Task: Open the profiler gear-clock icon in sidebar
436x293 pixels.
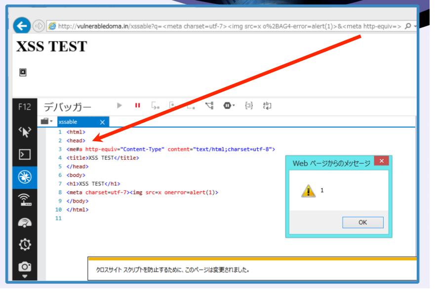Action: pyautogui.click(x=25, y=245)
